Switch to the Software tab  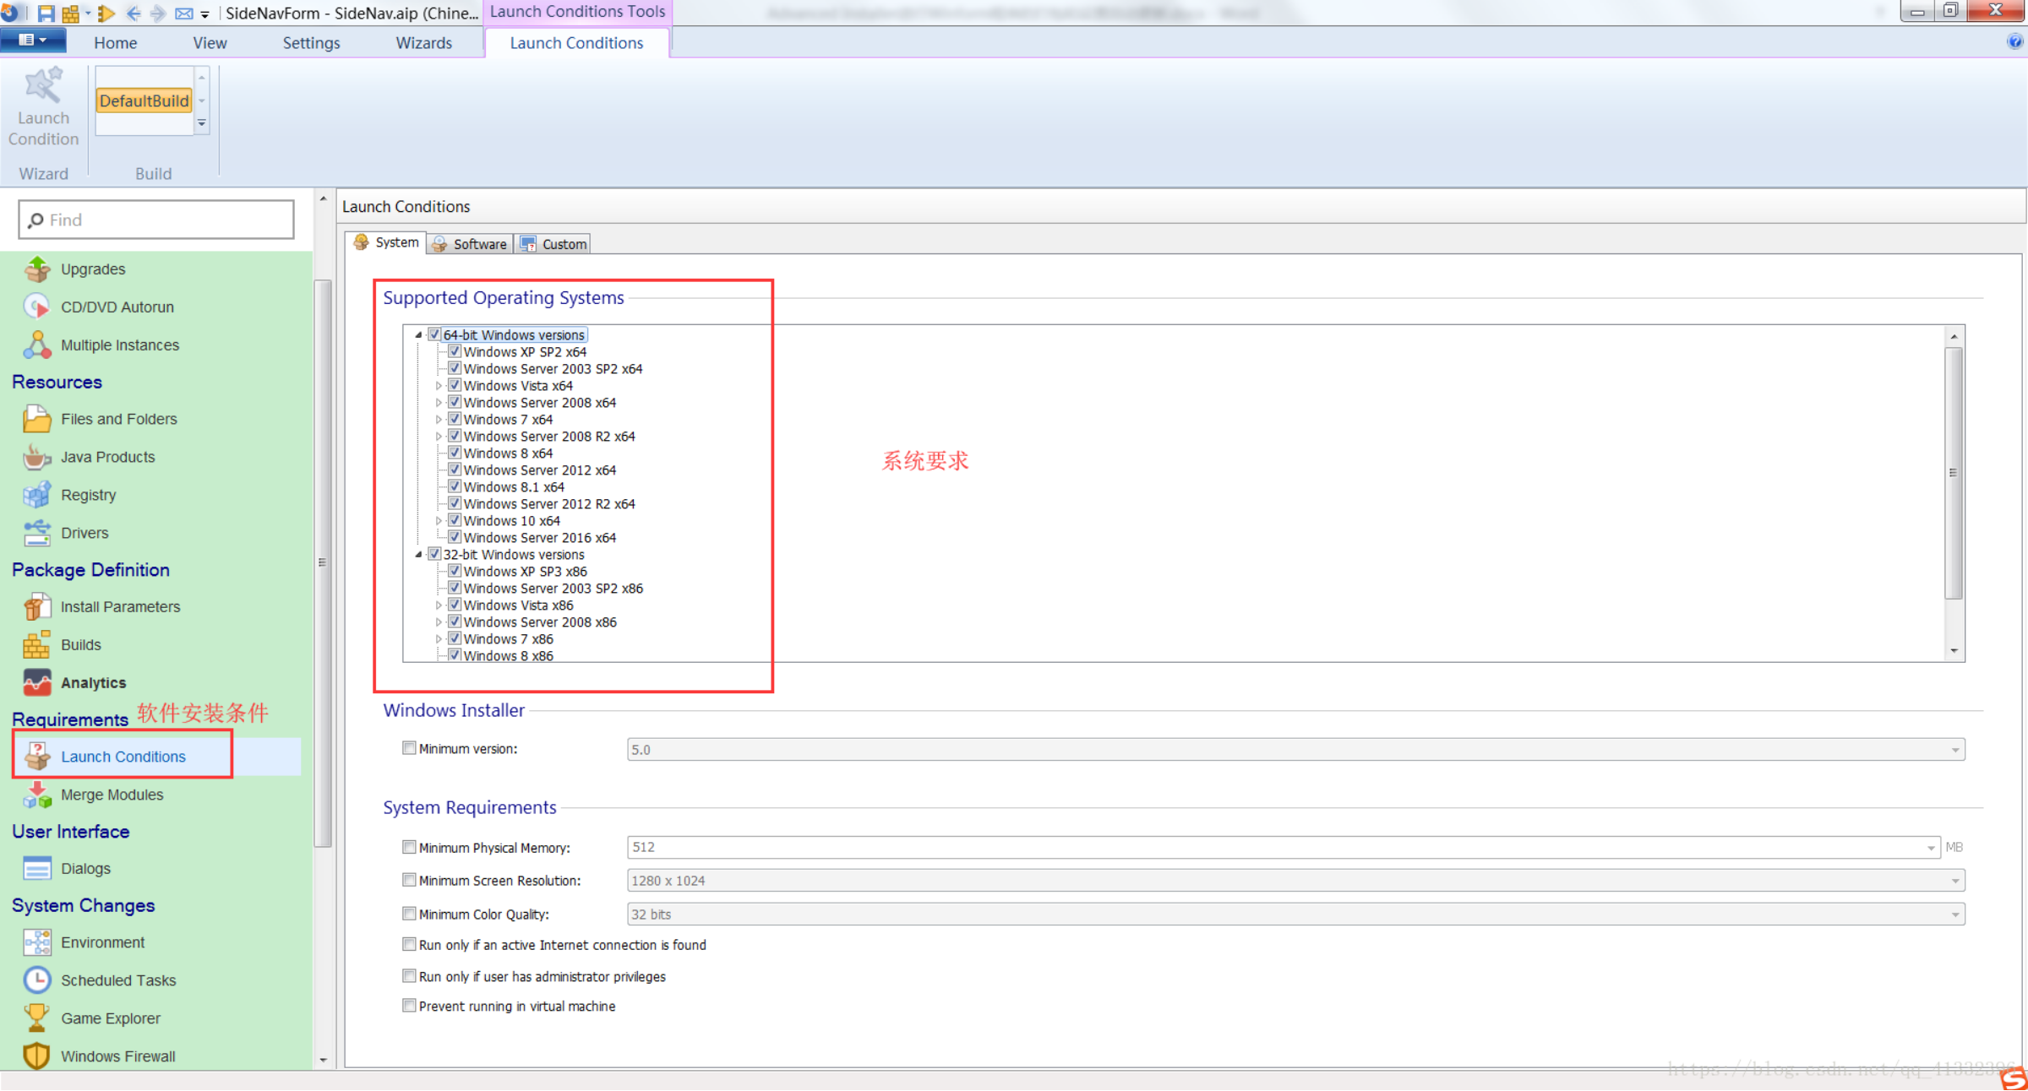coord(471,244)
